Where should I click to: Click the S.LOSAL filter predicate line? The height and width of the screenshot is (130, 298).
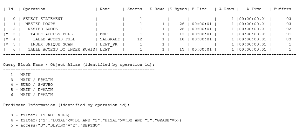tap(96, 120)
